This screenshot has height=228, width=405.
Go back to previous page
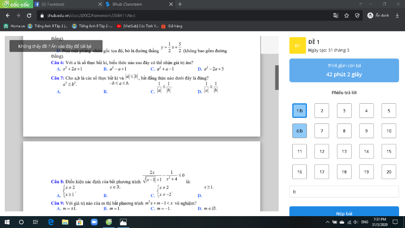(8, 15)
